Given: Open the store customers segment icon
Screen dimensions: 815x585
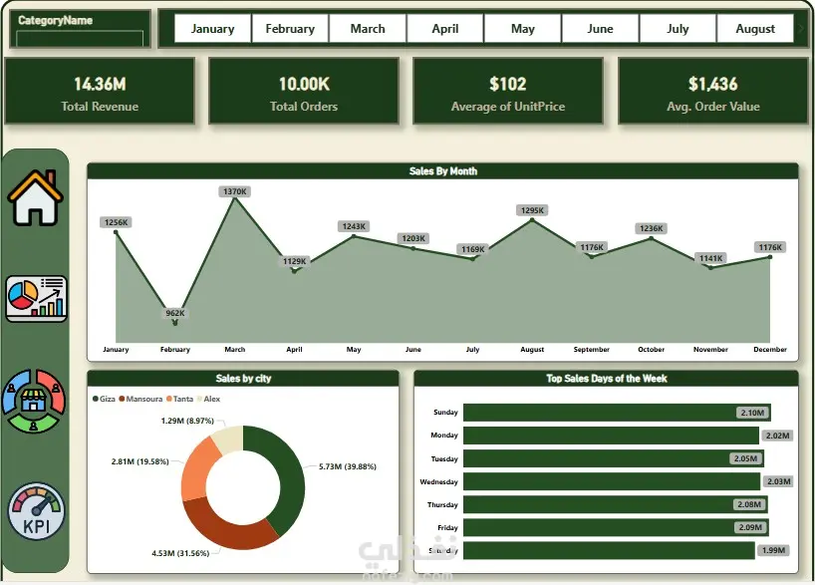Looking at the screenshot, I should 34,401.
